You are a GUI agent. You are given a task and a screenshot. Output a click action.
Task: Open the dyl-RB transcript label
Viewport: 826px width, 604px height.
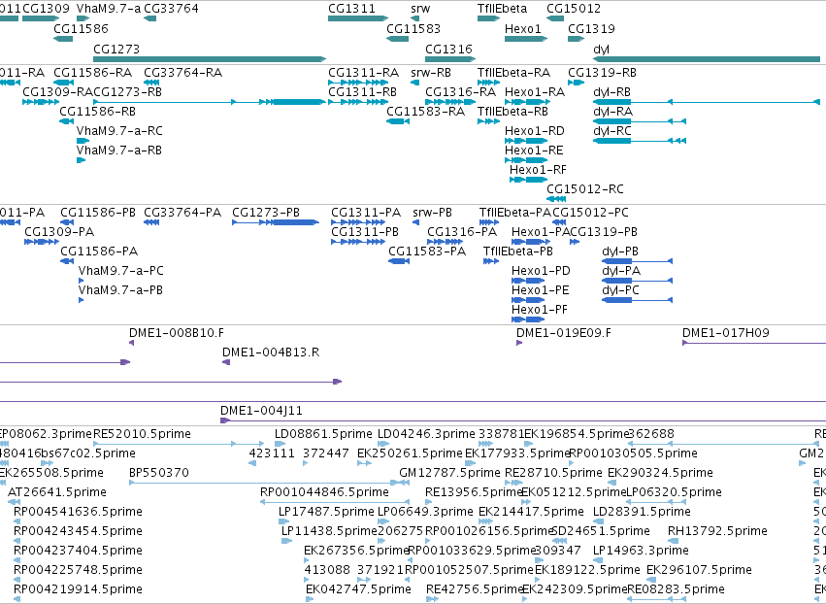(x=612, y=92)
